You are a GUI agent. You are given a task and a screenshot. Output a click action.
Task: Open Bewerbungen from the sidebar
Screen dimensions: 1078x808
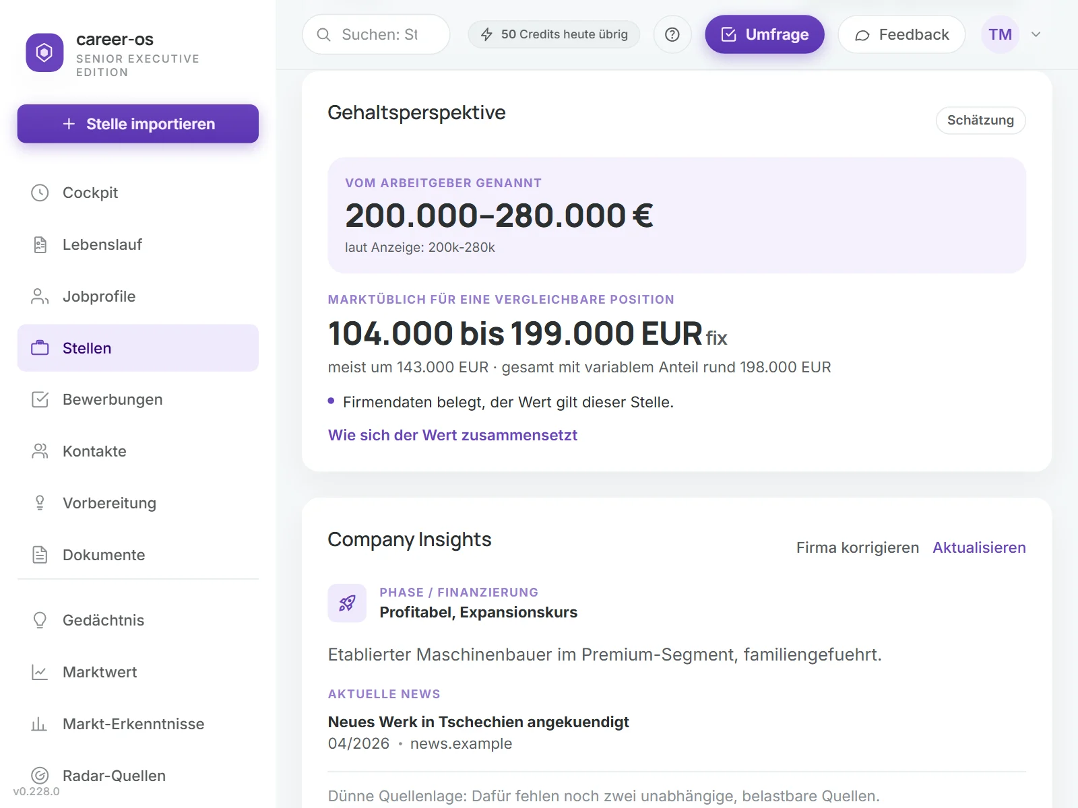click(x=138, y=399)
